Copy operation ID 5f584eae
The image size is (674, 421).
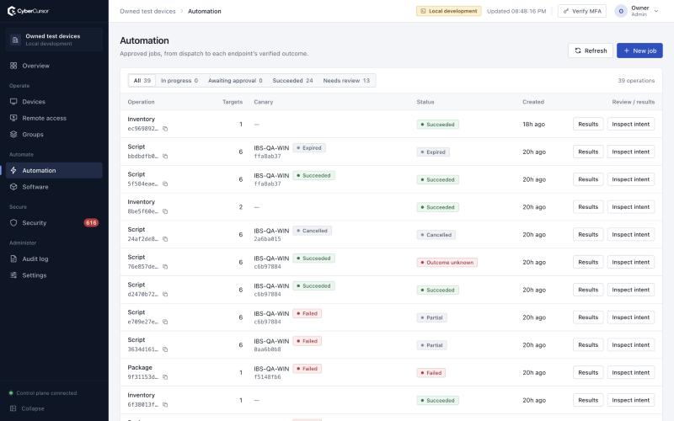[165, 184]
